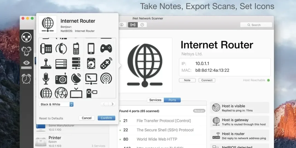
Task: Pick the old mobile phone icon
Action: (76, 49)
